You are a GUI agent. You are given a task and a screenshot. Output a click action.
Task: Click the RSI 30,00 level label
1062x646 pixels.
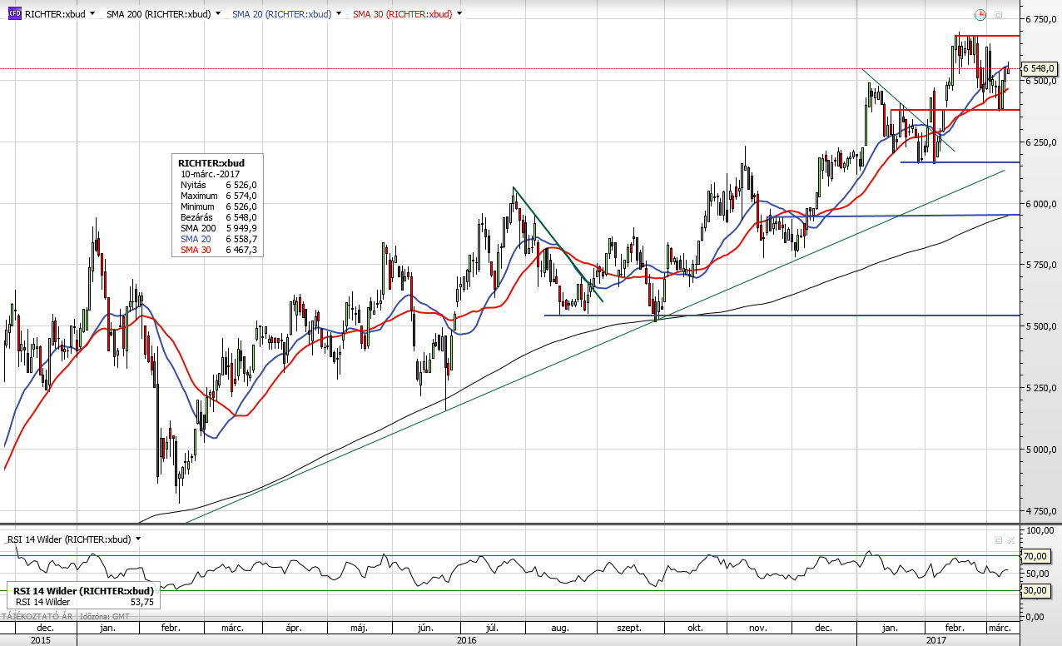click(x=1035, y=590)
